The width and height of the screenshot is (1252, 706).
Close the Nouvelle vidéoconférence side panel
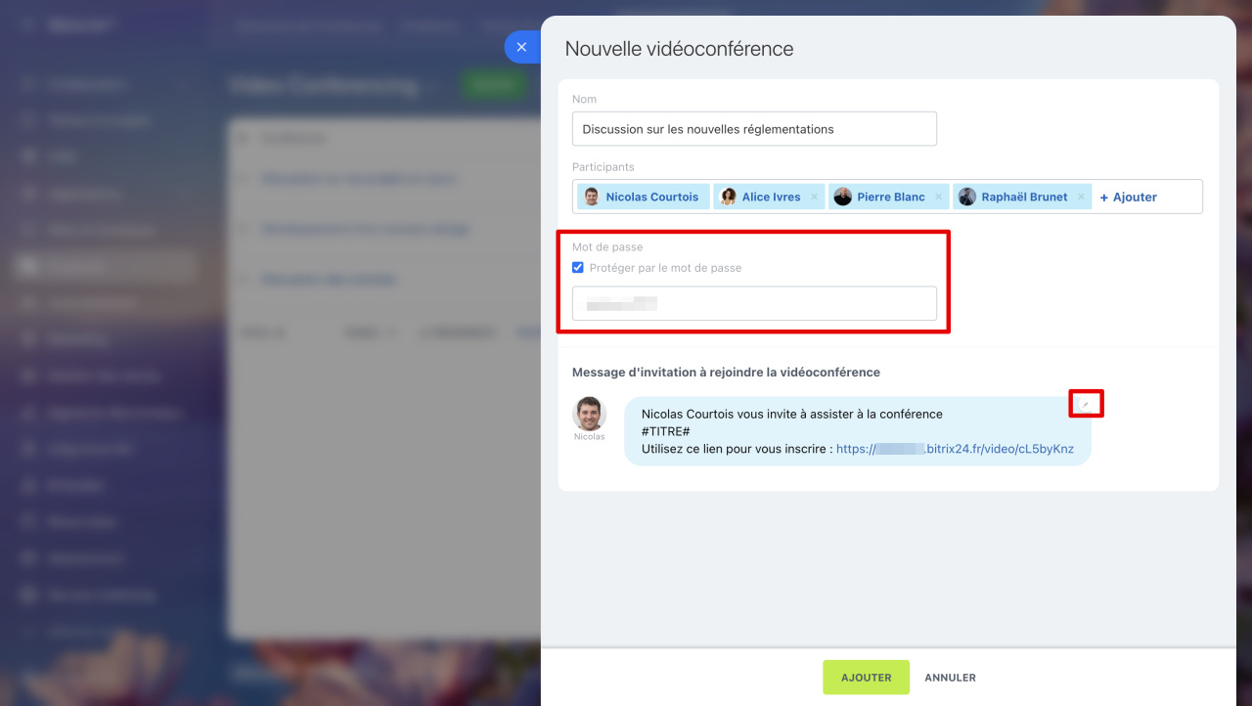tap(521, 47)
